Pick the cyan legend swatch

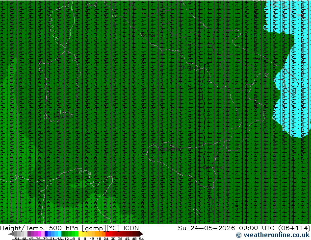coord(59,234)
